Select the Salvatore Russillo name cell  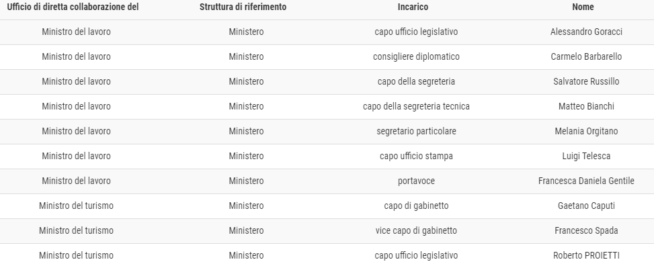click(586, 82)
